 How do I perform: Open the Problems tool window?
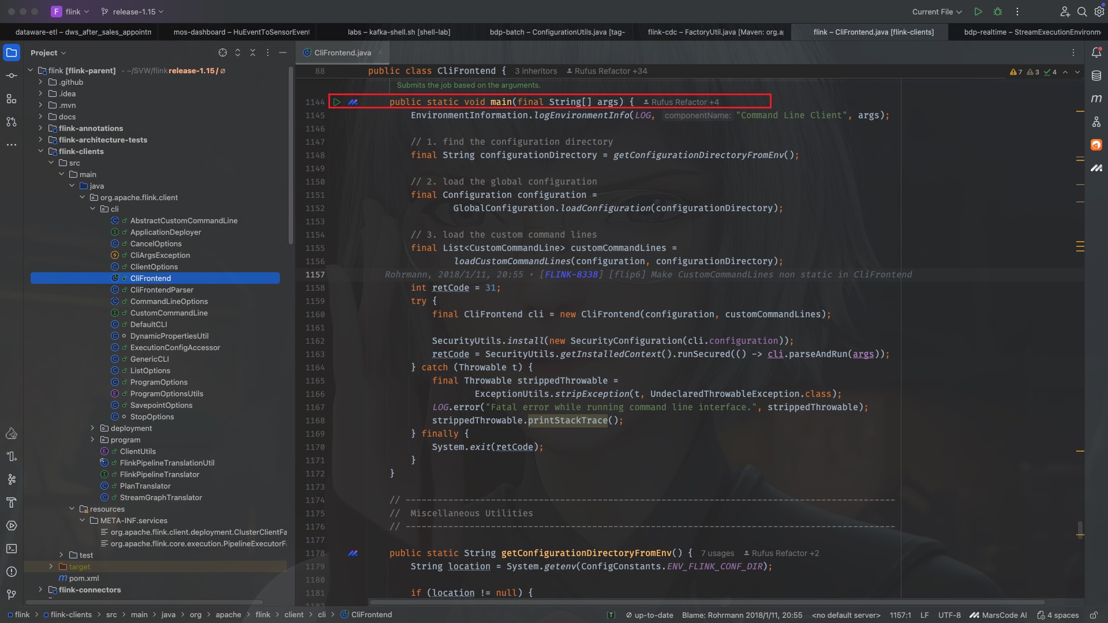point(12,572)
